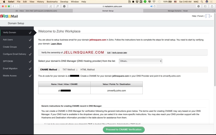Screen dimensions: 216x135
Task: Open the Help link
Action: tap(194, 16)
